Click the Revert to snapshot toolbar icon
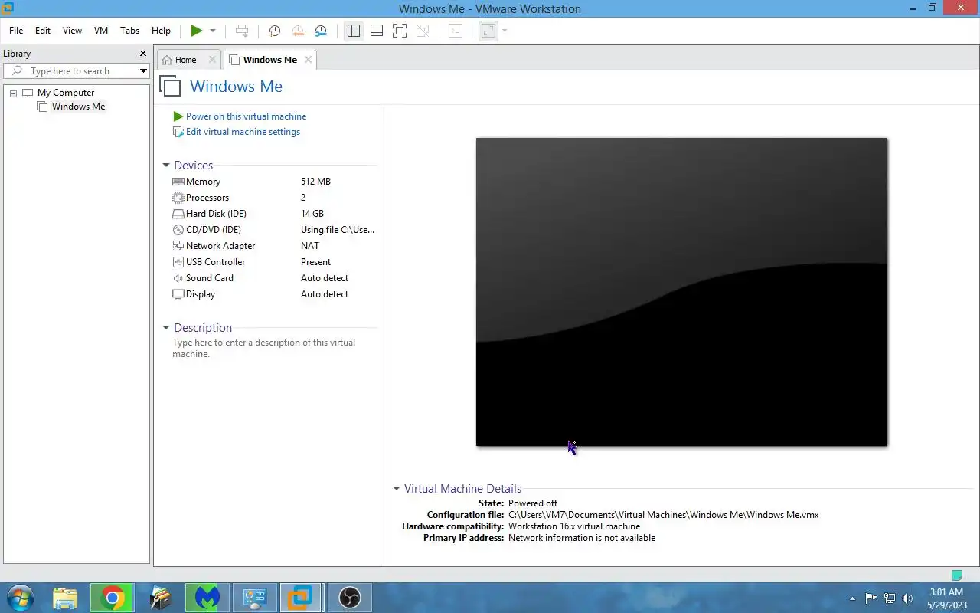The height and width of the screenshot is (613, 980). point(298,31)
